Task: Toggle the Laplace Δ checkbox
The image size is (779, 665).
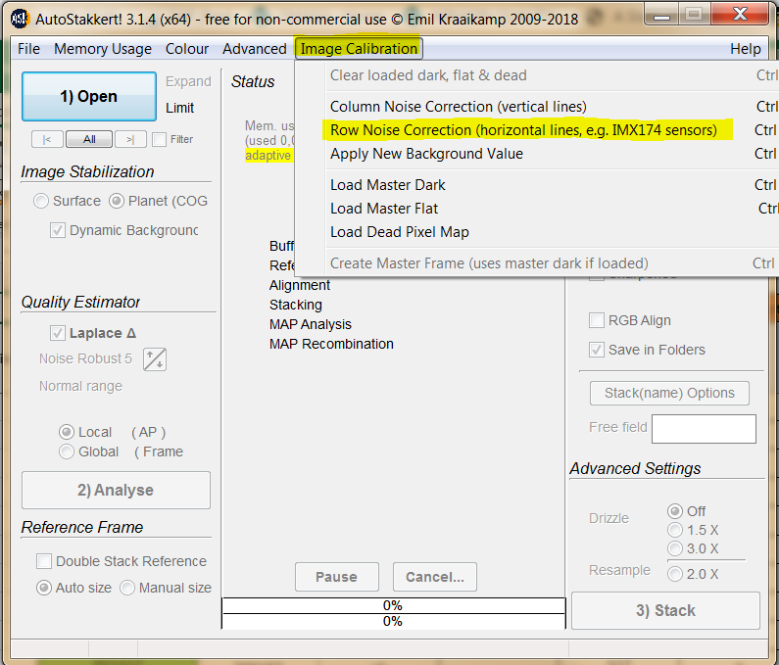Action: 58,333
